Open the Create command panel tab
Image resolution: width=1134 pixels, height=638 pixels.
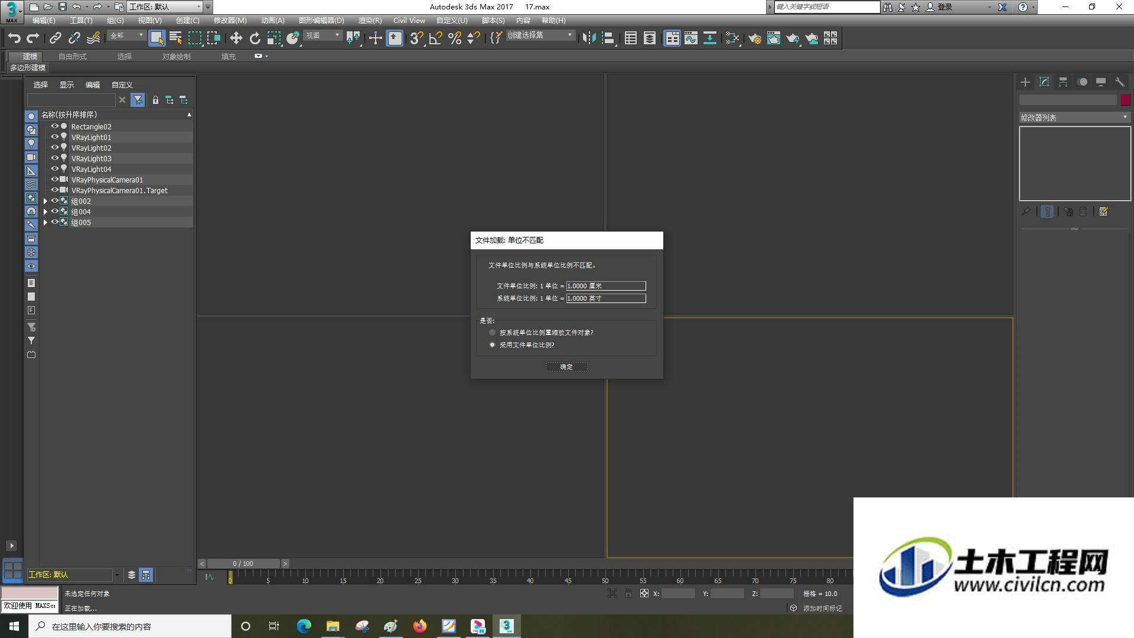point(1025,82)
